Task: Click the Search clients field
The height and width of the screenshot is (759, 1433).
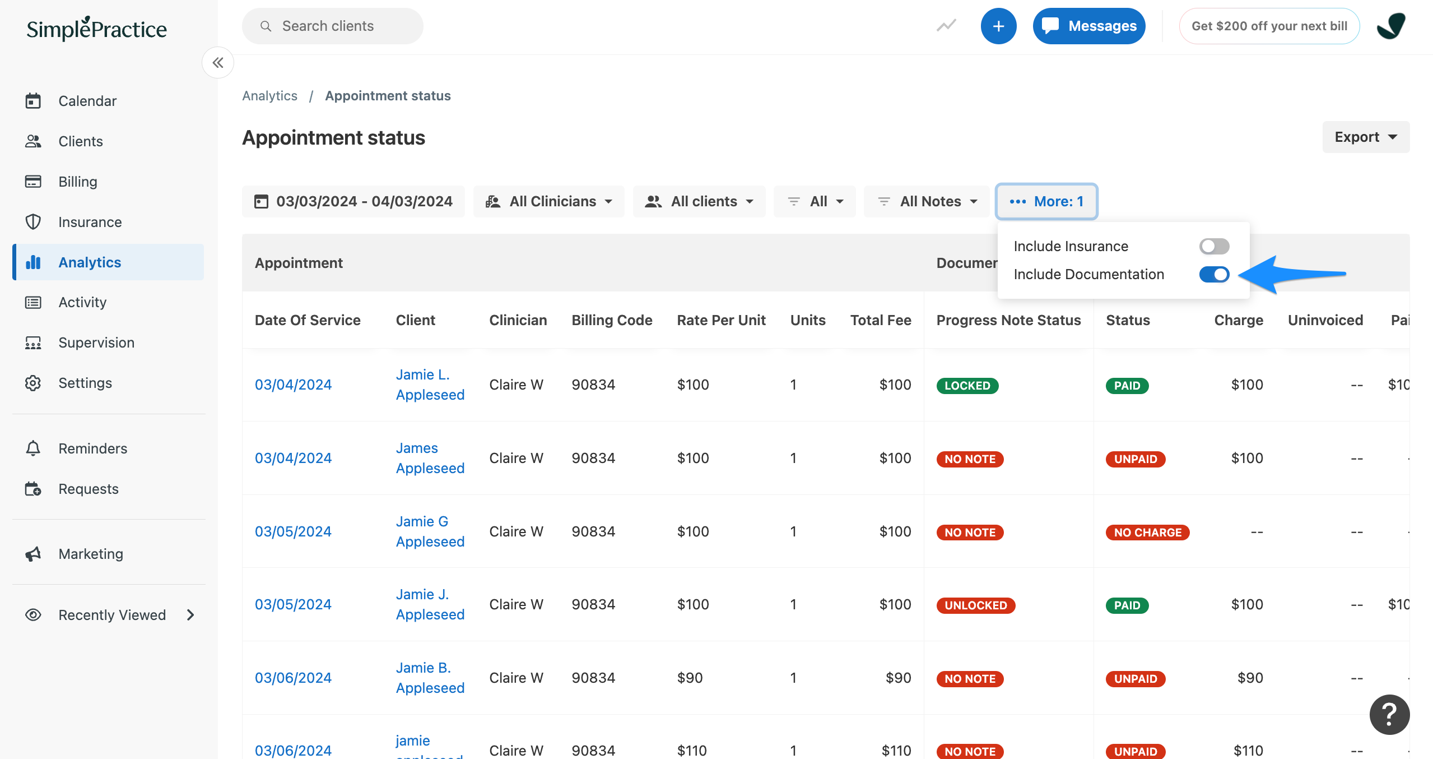Action: [332, 26]
